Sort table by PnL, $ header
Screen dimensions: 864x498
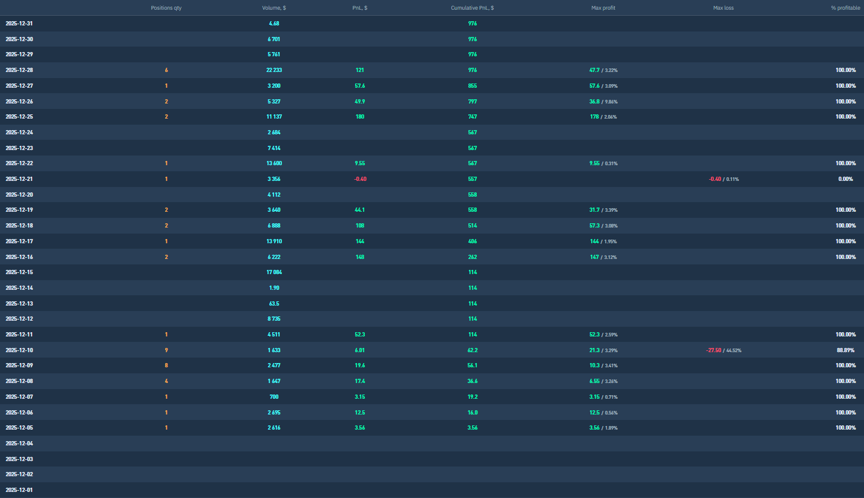[x=360, y=8]
